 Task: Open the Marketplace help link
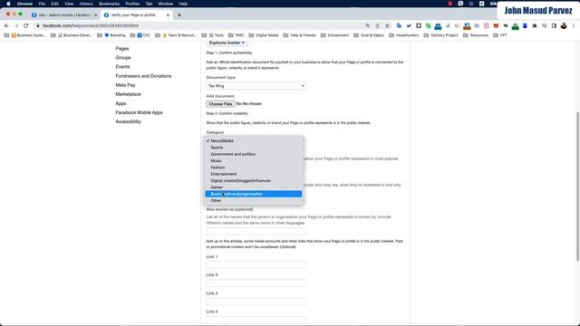pos(128,94)
